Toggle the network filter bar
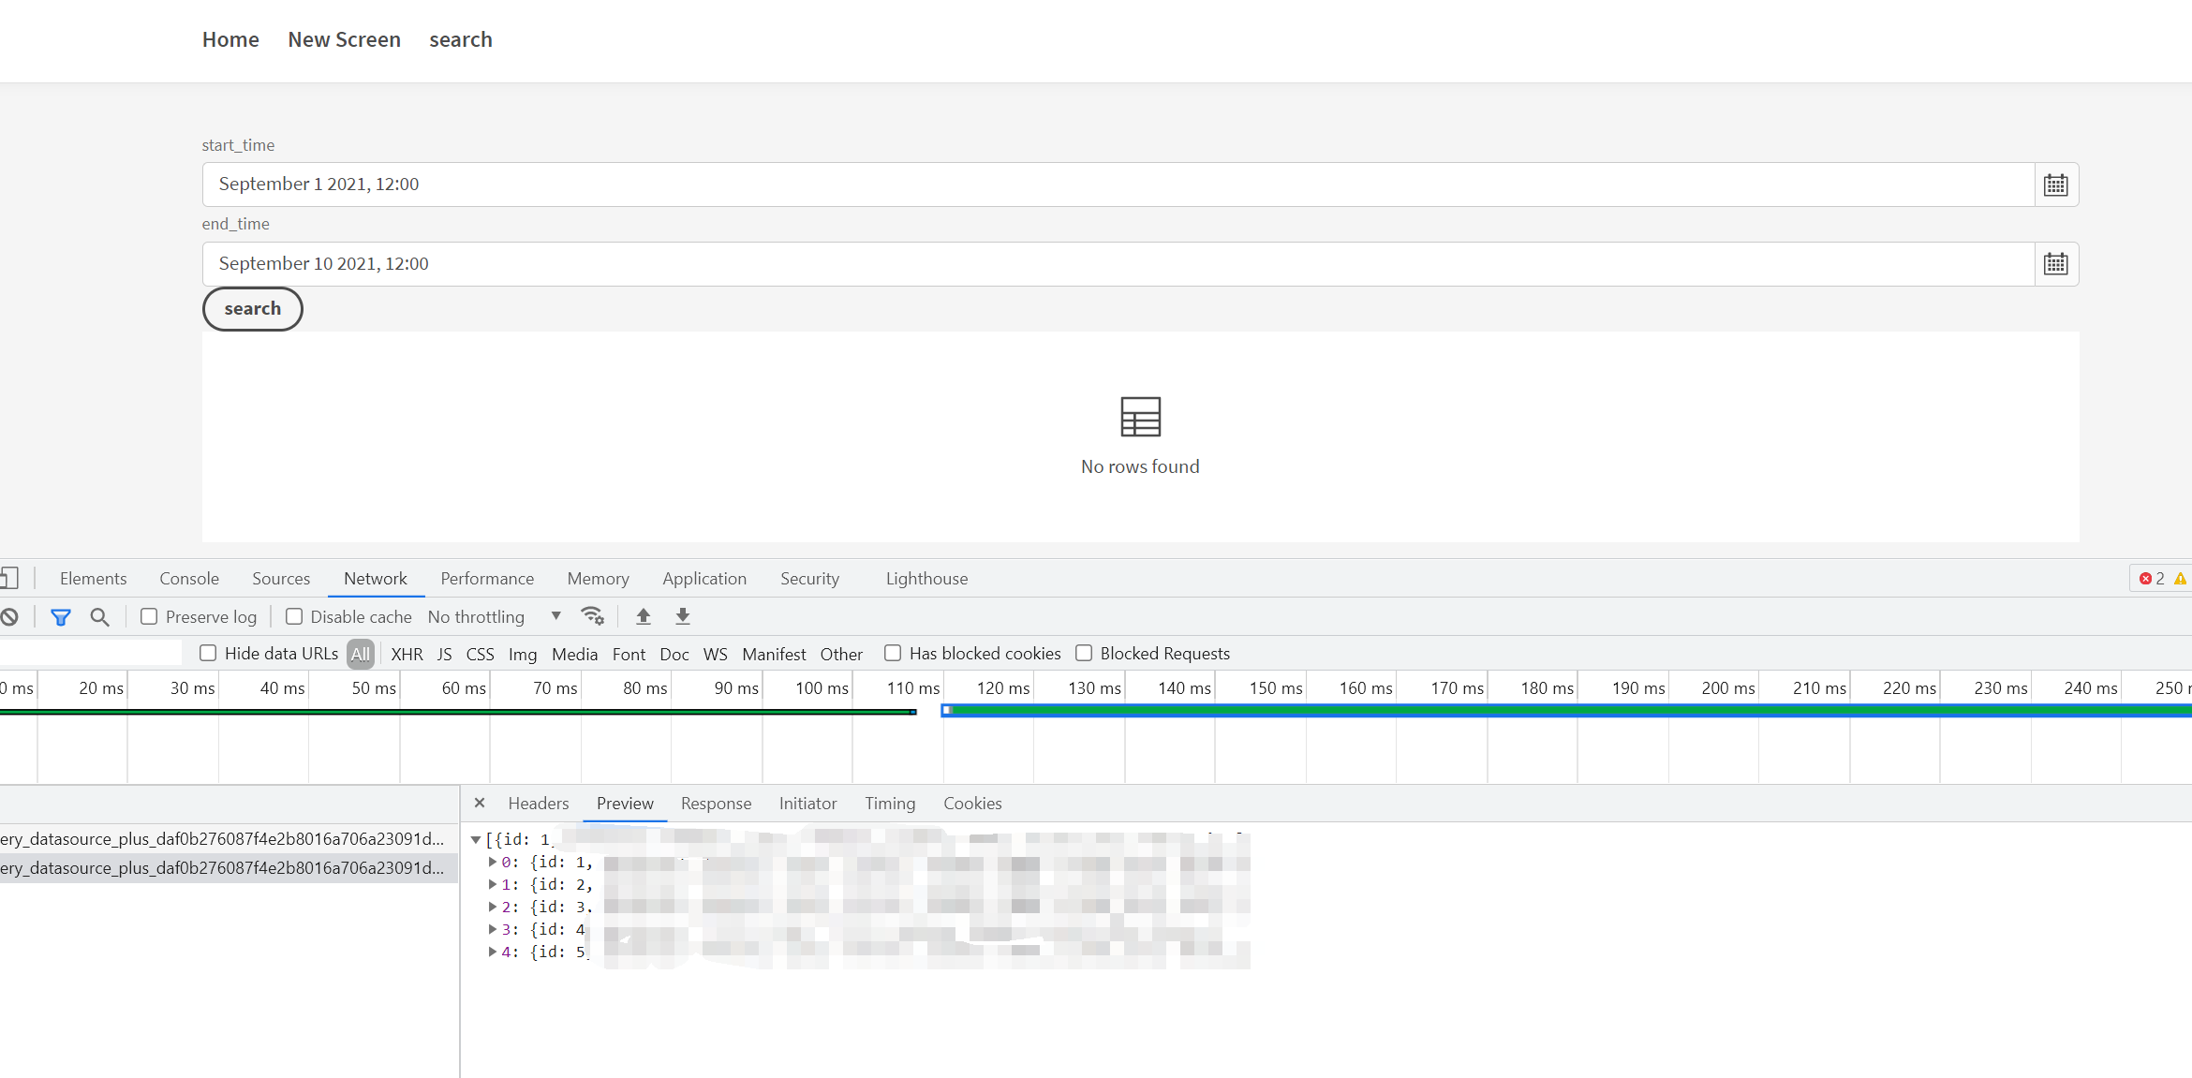This screenshot has width=2192, height=1078. pos(60,617)
